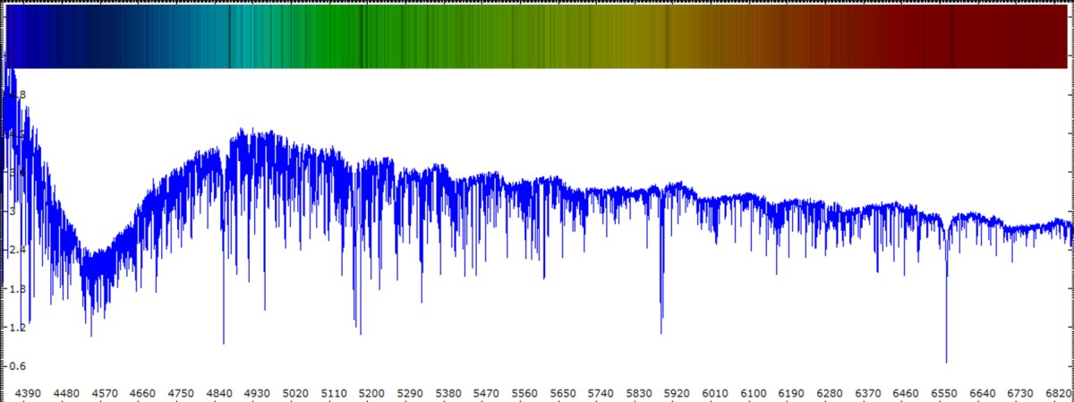
Task: Click the absorption line minimum near 4840
Action: (x=224, y=342)
